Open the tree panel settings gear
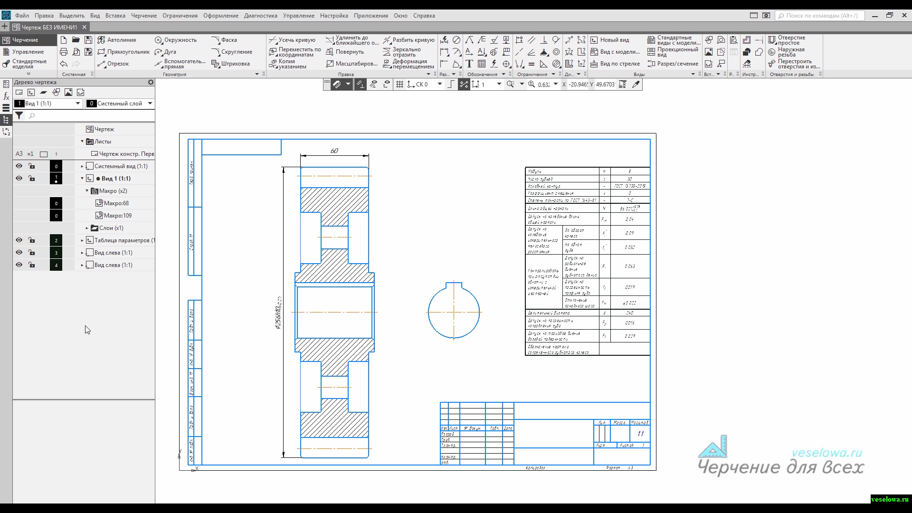The image size is (912, 513). click(x=151, y=82)
